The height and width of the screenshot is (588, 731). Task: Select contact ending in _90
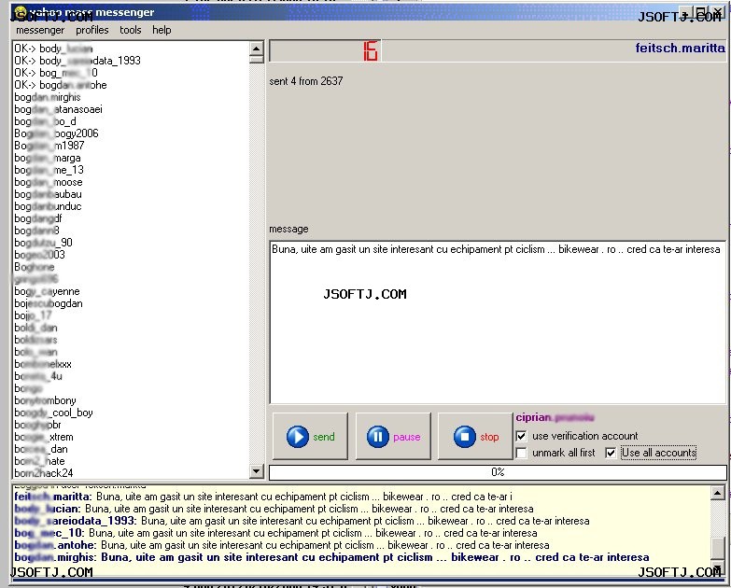pyautogui.click(x=43, y=243)
